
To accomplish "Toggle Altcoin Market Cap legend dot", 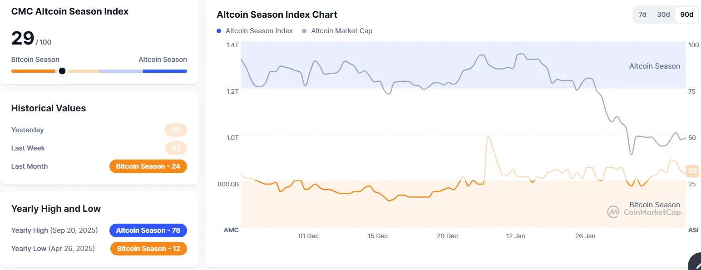I will click(305, 31).
